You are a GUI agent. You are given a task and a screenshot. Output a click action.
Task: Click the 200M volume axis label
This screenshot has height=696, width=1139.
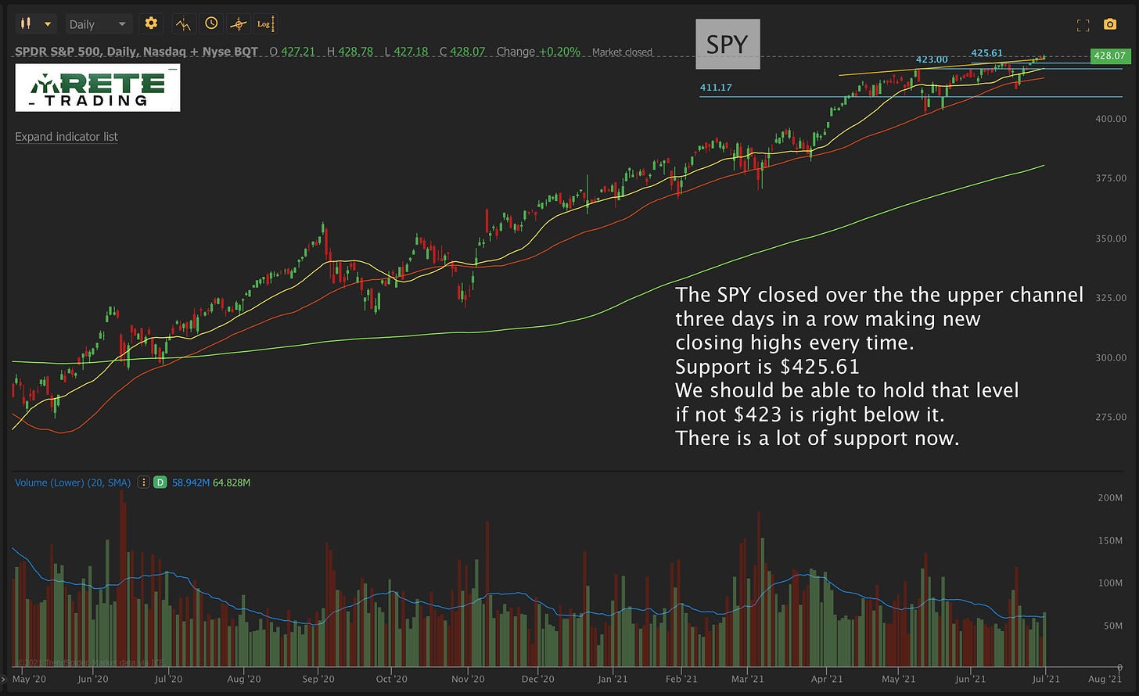click(x=1111, y=497)
